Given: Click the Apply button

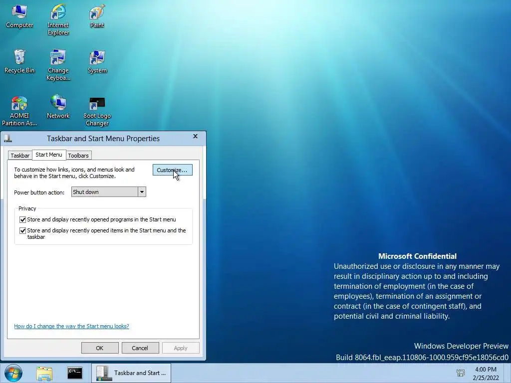Looking at the screenshot, I should 181,348.
